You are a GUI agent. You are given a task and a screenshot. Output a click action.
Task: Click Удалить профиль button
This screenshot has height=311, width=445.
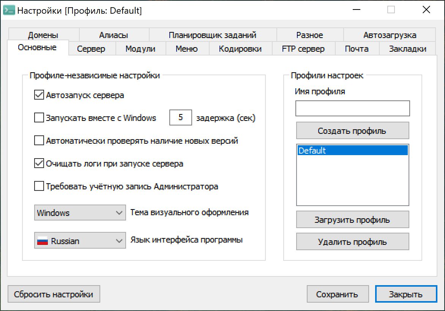tap(352, 242)
